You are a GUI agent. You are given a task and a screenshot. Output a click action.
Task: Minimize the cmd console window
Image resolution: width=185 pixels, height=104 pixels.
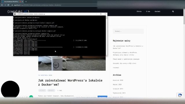pos(96,14)
